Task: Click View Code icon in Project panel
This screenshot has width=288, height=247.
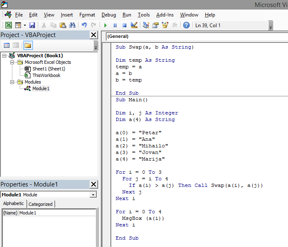Action: tap(7, 45)
